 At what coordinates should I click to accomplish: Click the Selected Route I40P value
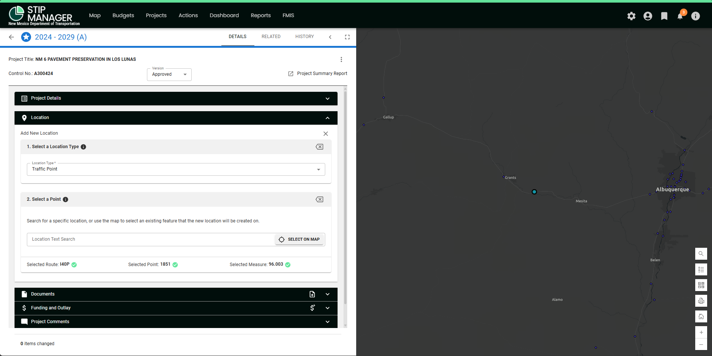coord(65,264)
